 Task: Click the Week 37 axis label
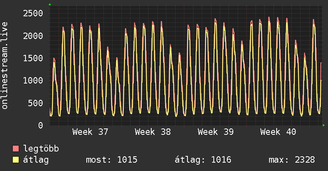click(90, 132)
